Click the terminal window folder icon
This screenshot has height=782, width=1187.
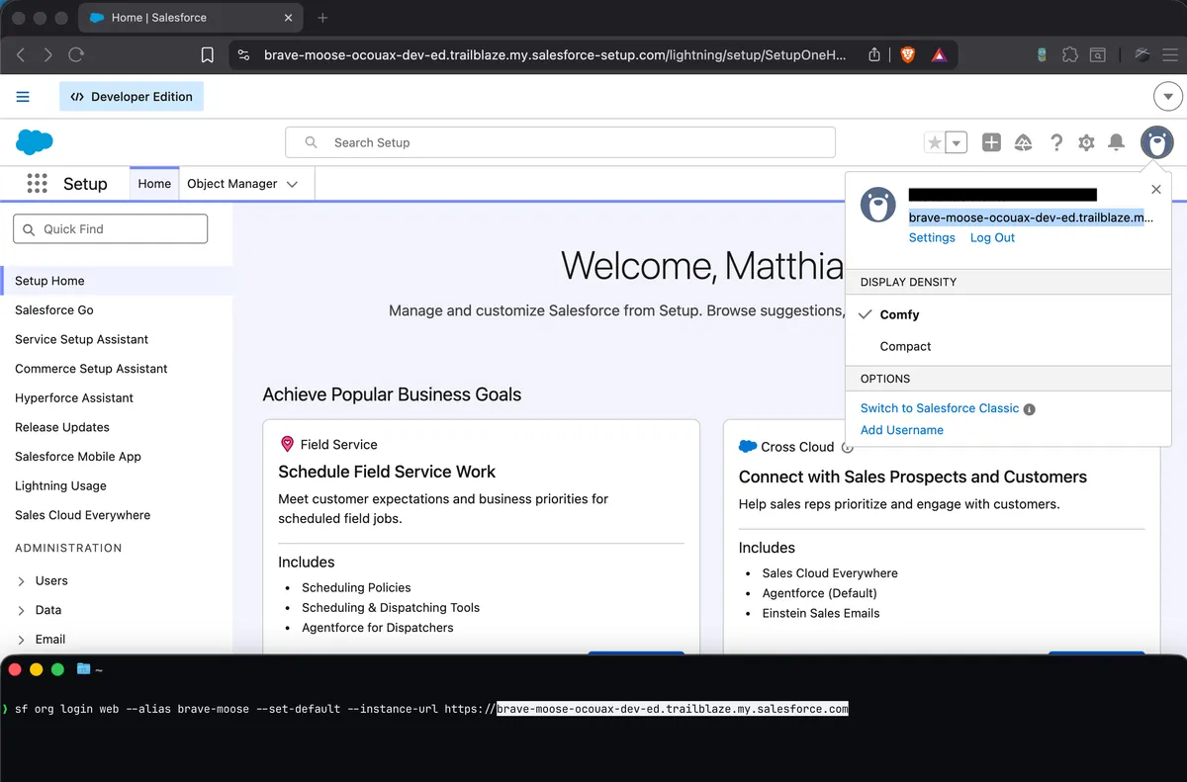click(83, 669)
